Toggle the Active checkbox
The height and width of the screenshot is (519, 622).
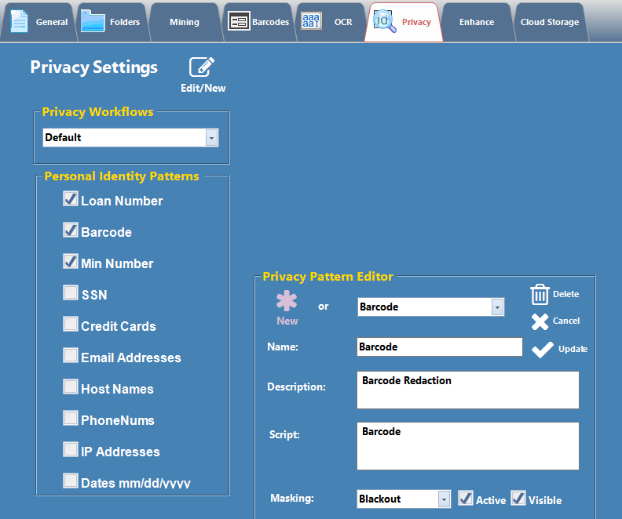coord(466,498)
